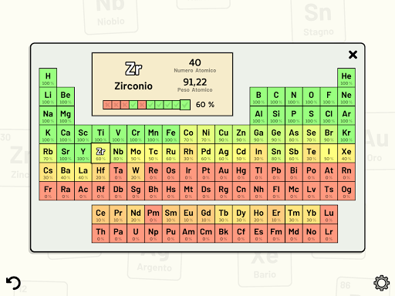395x296 pixels.
Task: Pick the Zn element tile
Action: point(241,134)
